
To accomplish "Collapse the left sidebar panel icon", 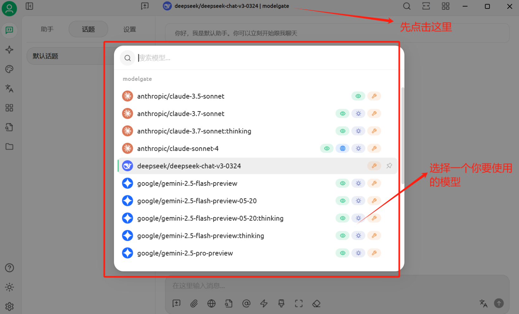I will point(29,6).
